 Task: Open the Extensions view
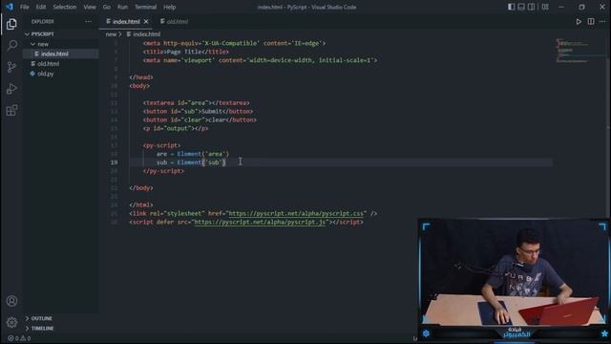(11, 110)
